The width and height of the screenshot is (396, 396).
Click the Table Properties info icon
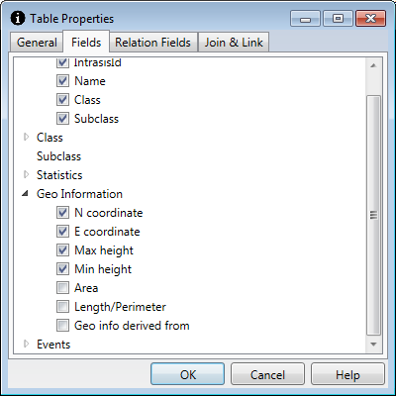18,18
